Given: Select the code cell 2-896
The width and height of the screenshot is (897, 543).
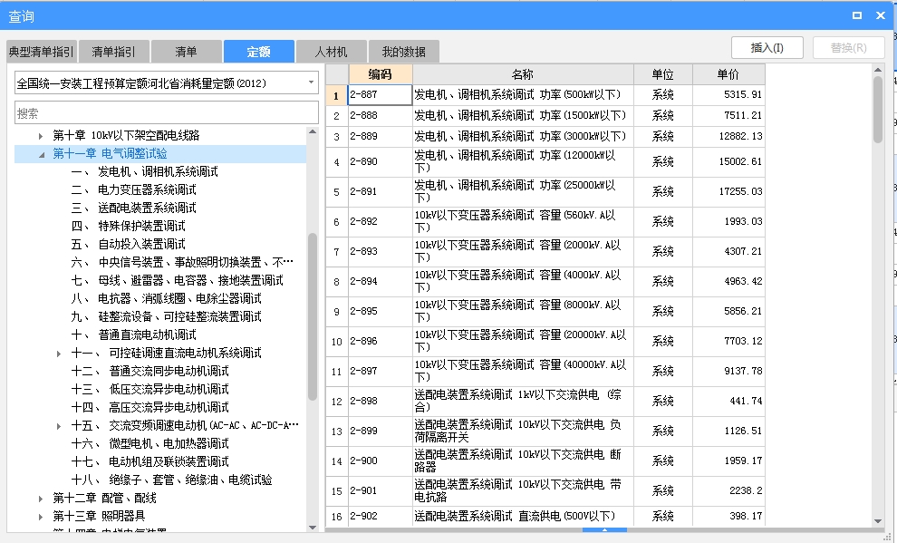Looking at the screenshot, I should click(x=380, y=341).
